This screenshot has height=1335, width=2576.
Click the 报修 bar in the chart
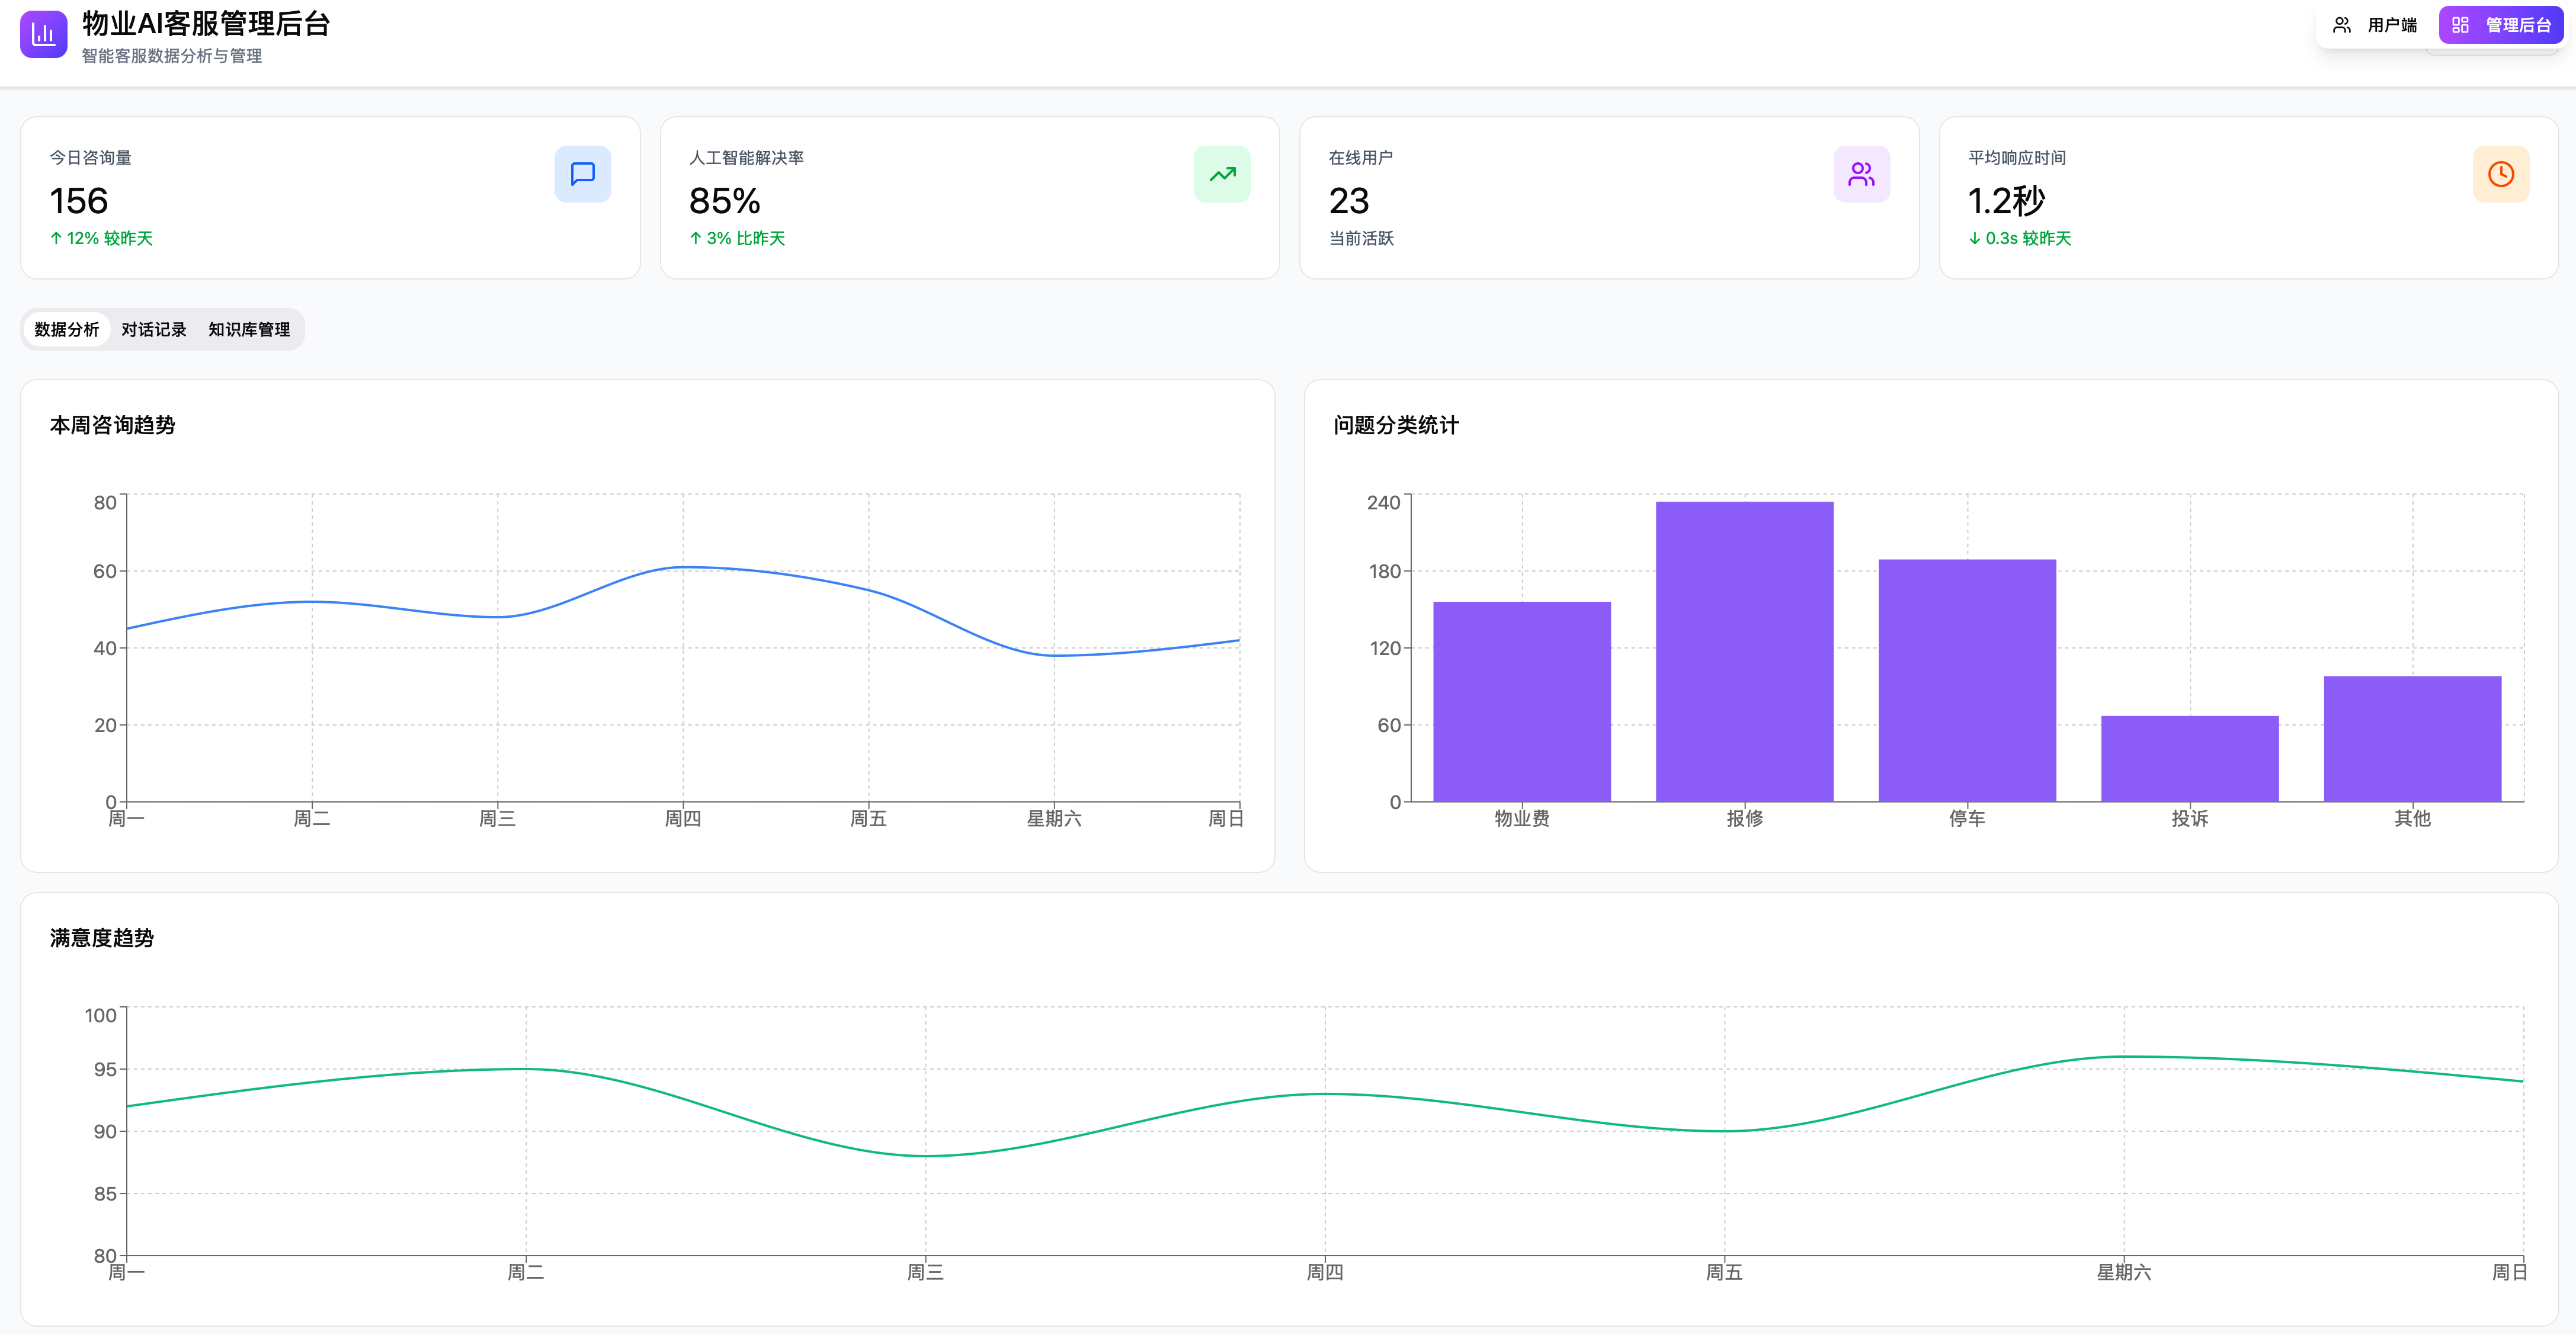(1744, 651)
